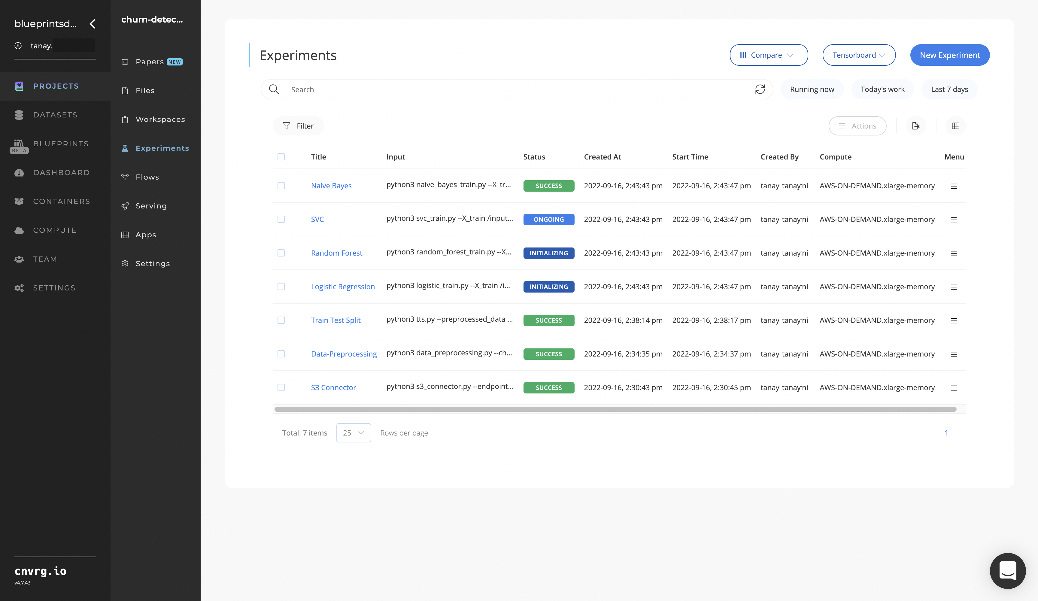Click the Compute cloud icon
Image resolution: width=1038 pixels, height=601 pixels.
tap(19, 230)
